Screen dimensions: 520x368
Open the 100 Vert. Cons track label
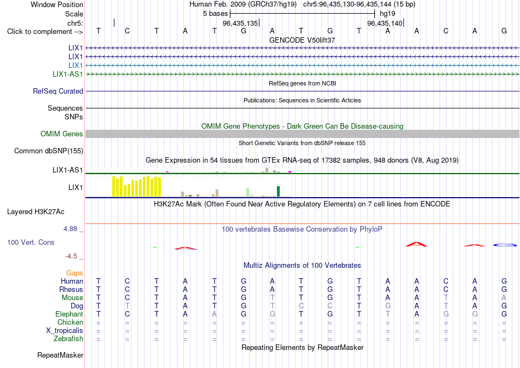pyautogui.click(x=31, y=242)
